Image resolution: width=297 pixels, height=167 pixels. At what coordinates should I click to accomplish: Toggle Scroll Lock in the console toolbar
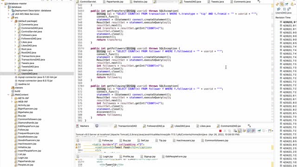(x=240, y=131)
